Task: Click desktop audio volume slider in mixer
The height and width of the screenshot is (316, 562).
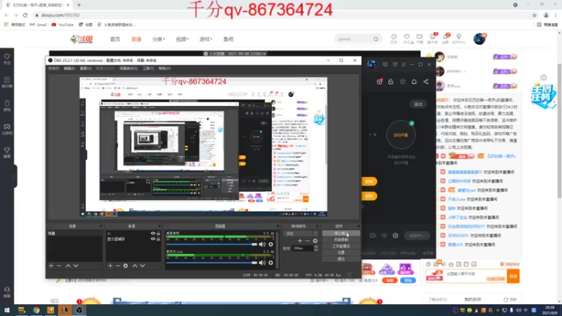Action: click(x=212, y=244)
